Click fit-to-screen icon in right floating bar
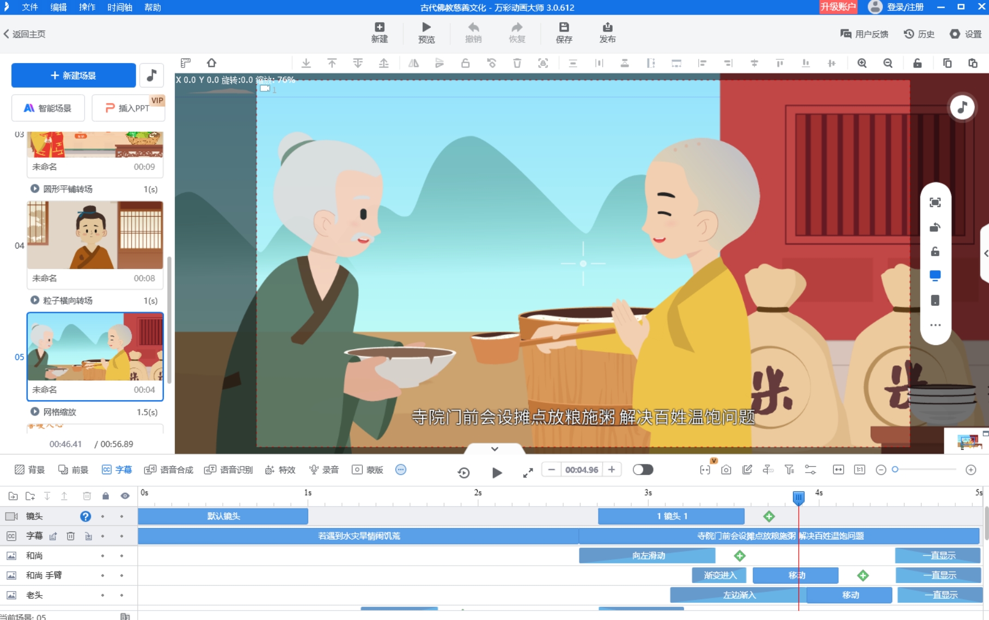 click(935, 202)
